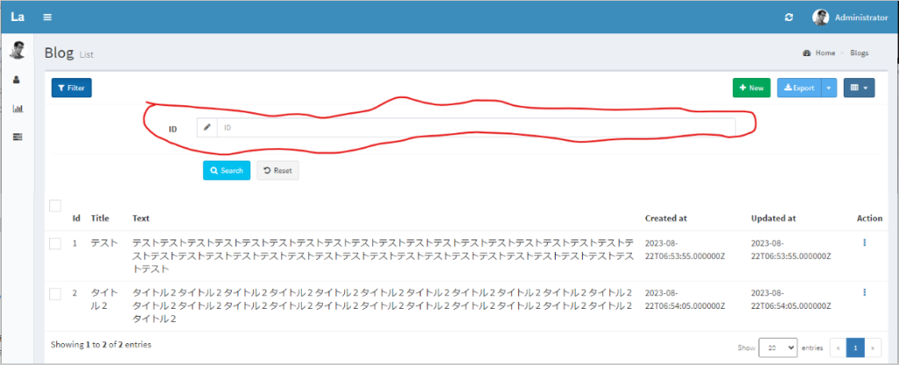Click the green New button
899x365 pixels.
752,88
